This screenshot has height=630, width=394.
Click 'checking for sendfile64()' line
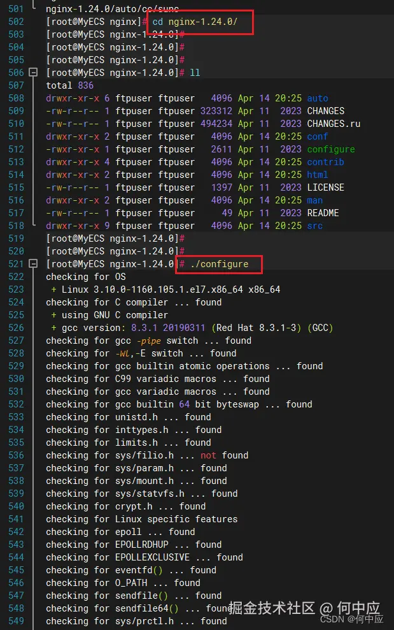[139, 608]
